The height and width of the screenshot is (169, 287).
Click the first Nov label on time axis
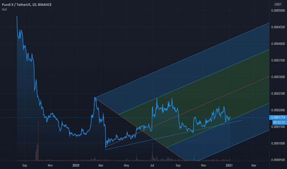50,165
